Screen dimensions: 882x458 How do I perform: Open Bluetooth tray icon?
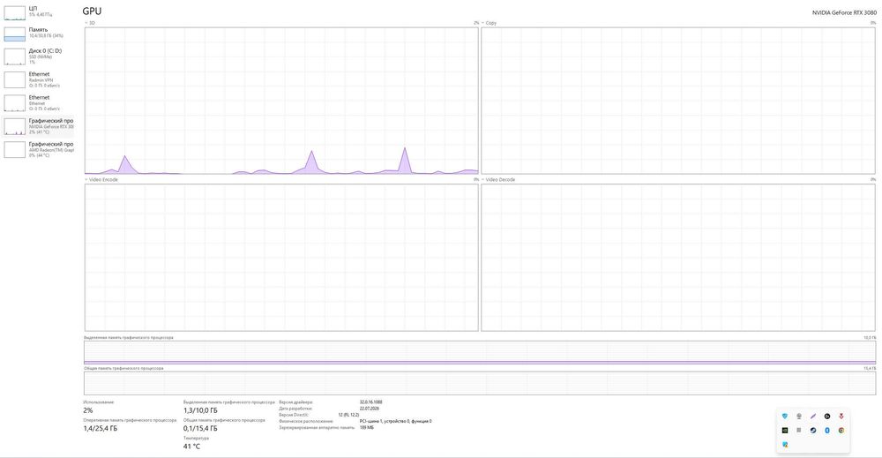827,431
